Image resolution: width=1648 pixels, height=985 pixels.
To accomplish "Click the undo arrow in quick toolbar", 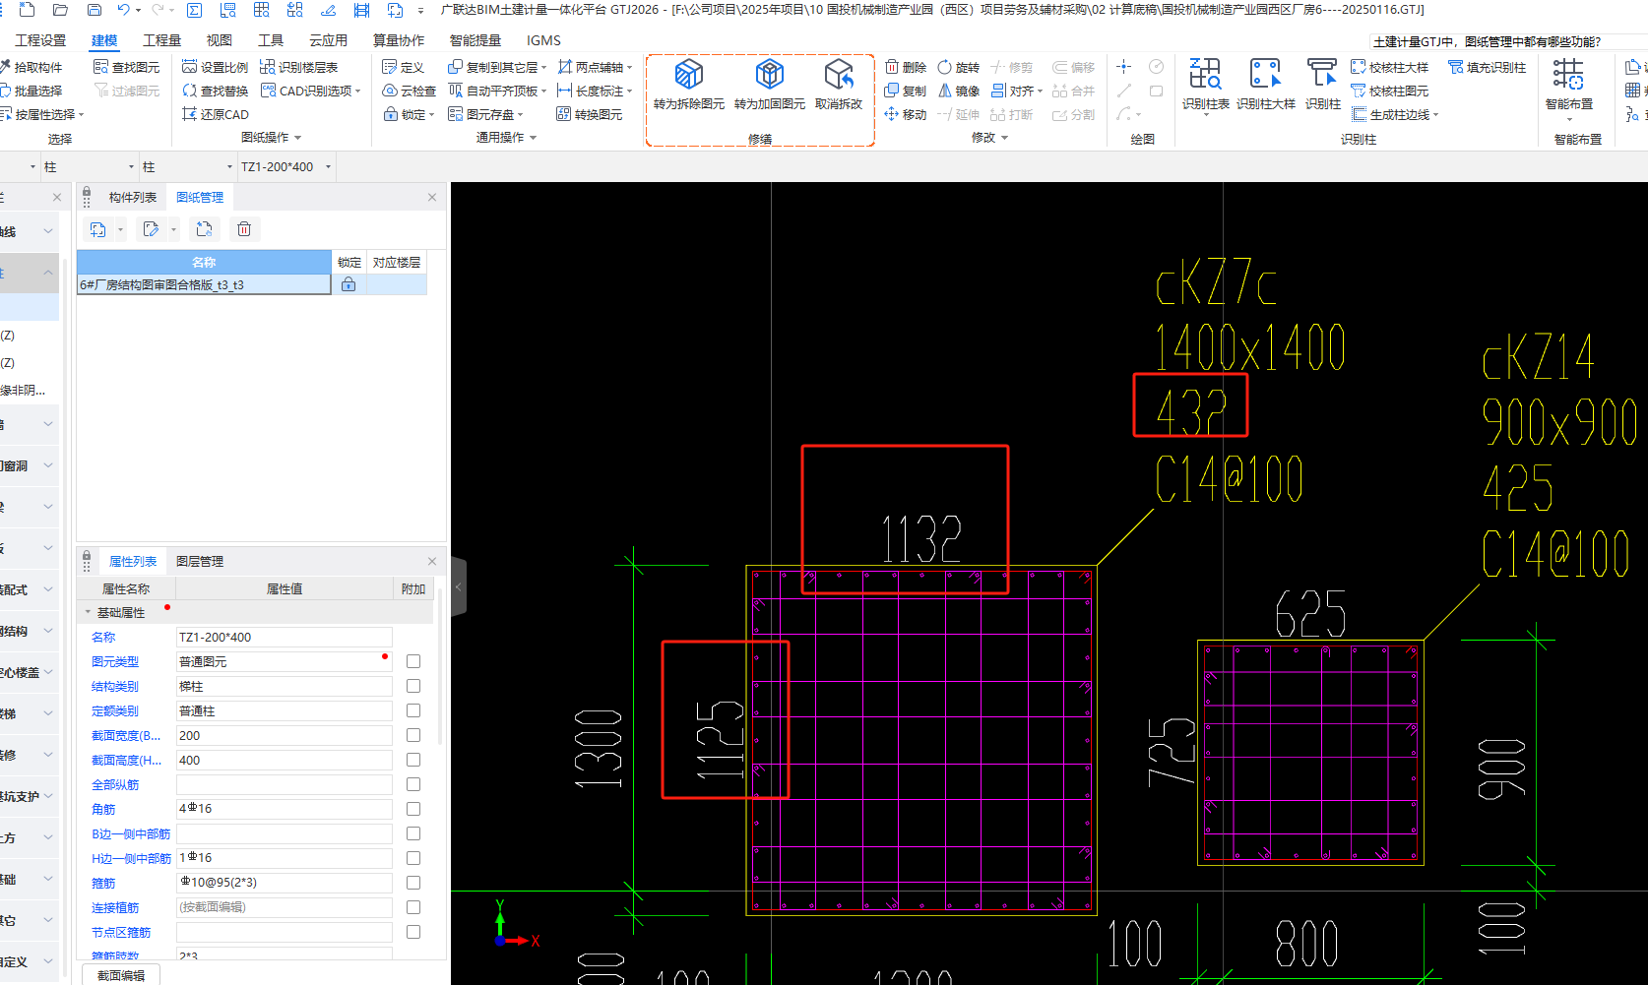I will pos(123,10).
